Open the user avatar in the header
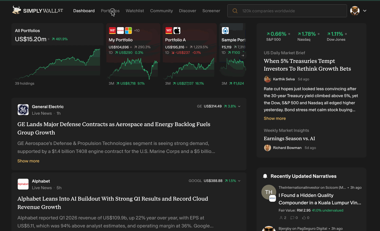Screen dimensions: 380x231 (x=355, y=10)
